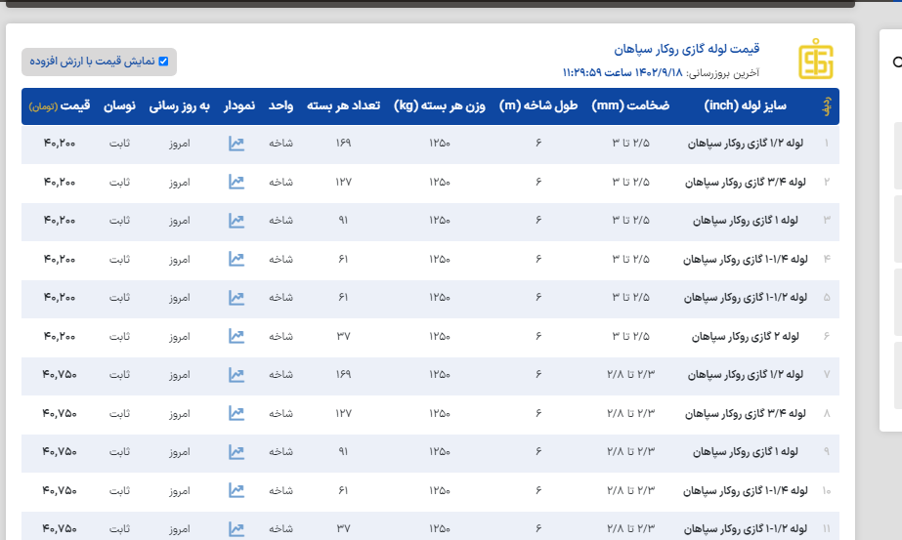Click the chart icon in row 6
Image resolution: width=902 pixels, height=540 pixels.
pyautogui.click(x=236, y=336)
